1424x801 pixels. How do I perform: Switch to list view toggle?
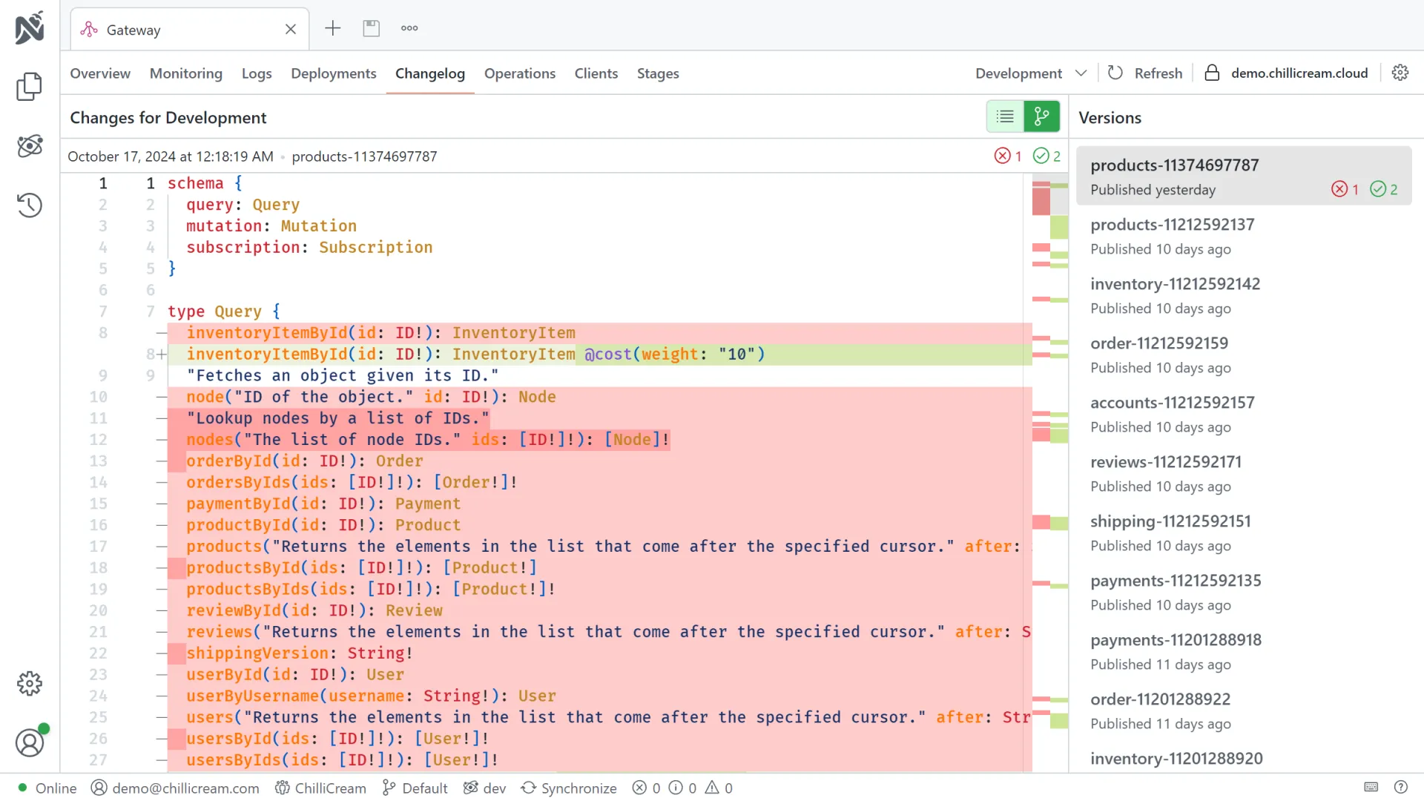1005,116
